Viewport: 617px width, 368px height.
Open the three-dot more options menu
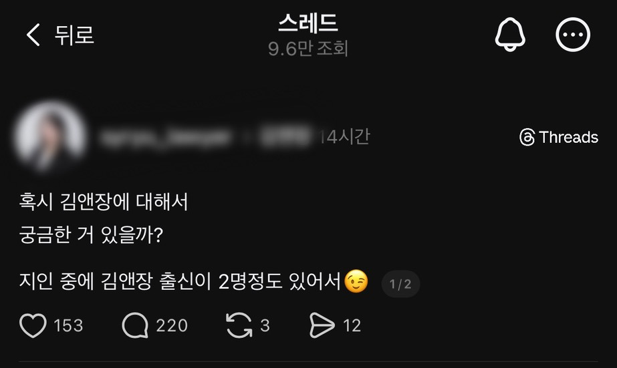click(x=572, y=35)
